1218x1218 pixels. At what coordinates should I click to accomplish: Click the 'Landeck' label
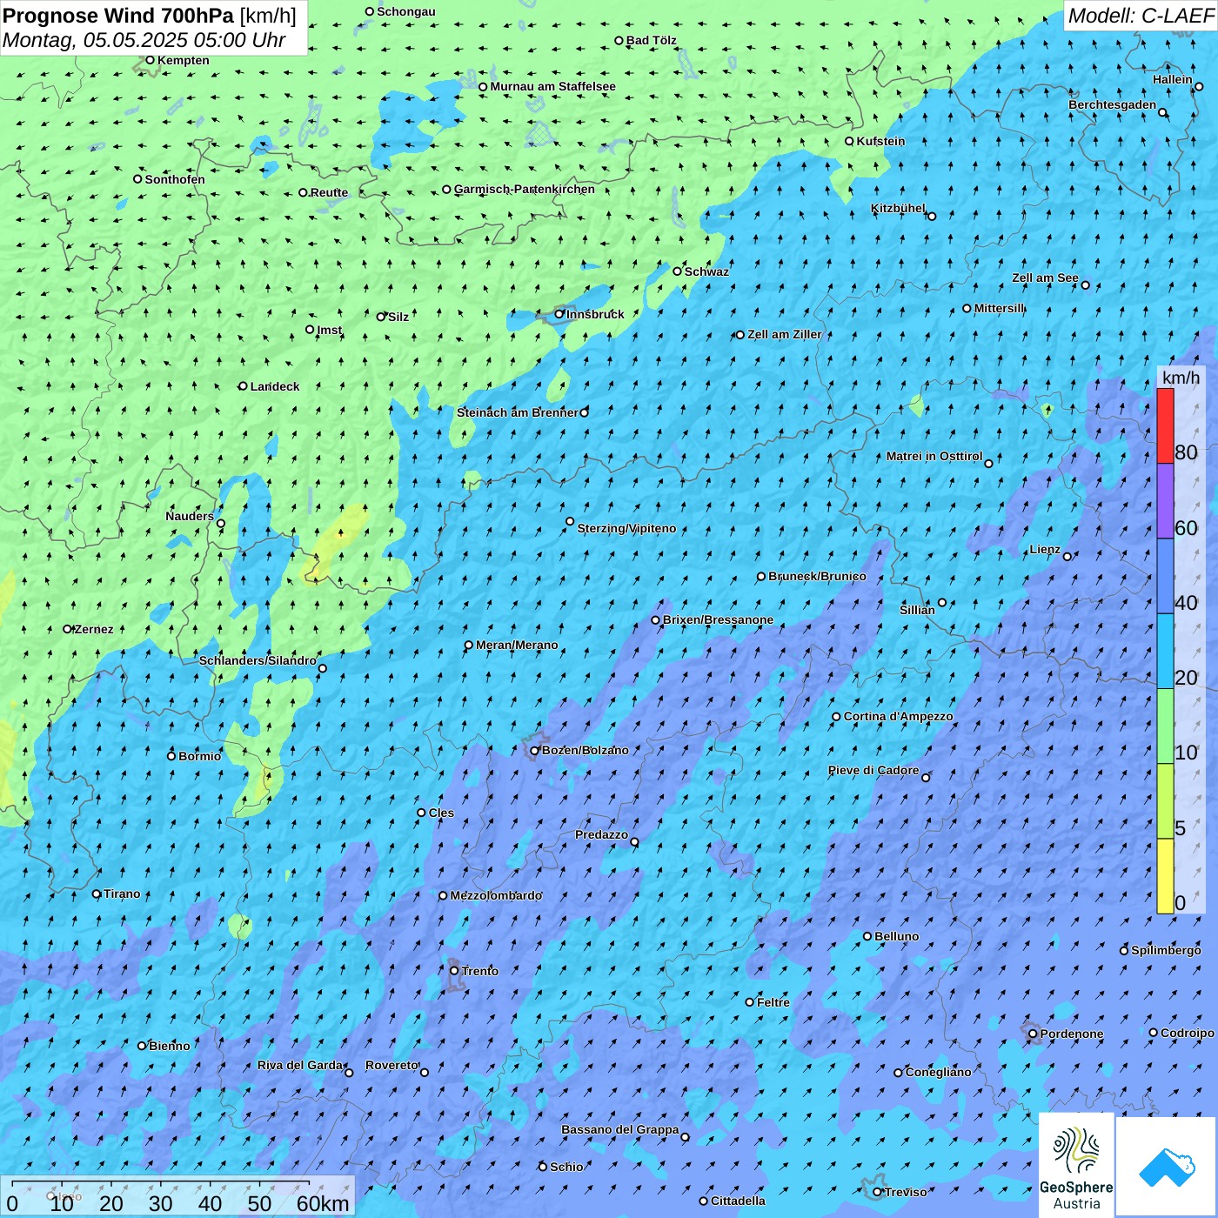pyautogui.click(x=275, y=386)
